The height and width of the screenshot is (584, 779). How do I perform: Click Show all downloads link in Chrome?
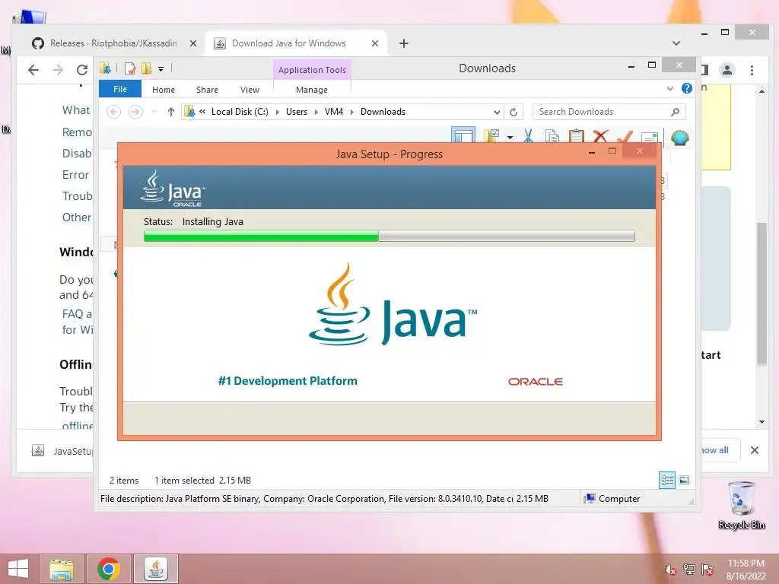tap(714, 450)
